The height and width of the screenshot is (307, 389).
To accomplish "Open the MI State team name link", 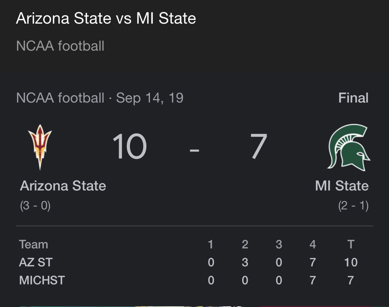I will click(x=341, y=186).
